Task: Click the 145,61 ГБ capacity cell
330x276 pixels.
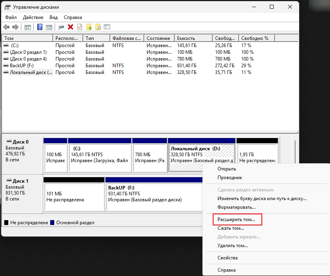Action: [x=186, y=45]
